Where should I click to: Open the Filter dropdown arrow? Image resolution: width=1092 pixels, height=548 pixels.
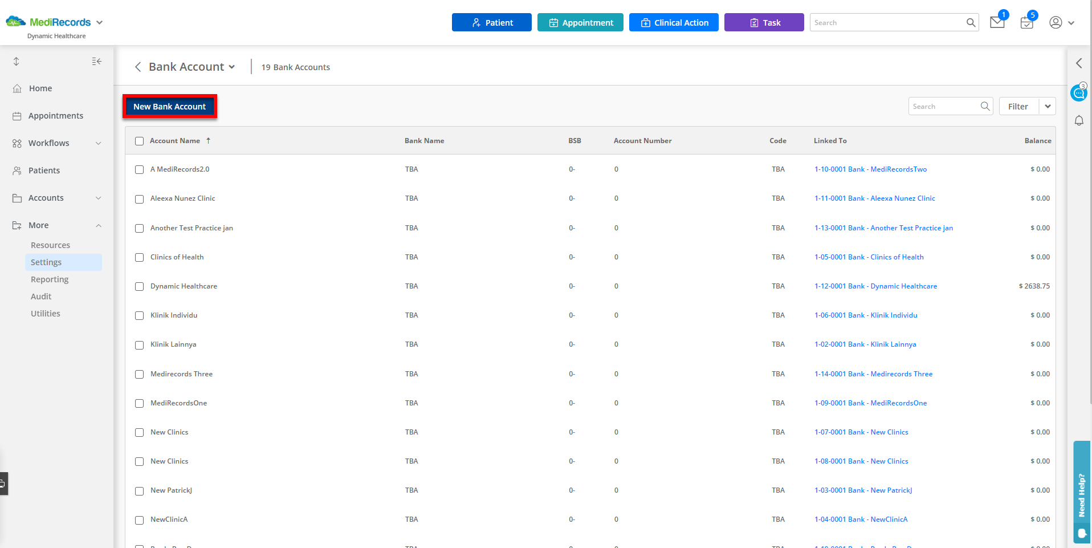[x=1048, y=106]
